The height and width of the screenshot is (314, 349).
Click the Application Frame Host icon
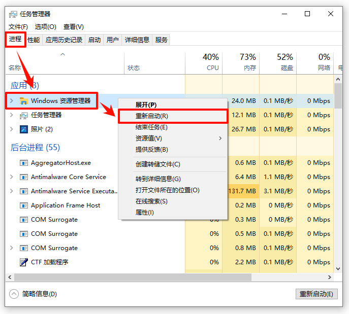pyautogui.click(x=23, y=205)
